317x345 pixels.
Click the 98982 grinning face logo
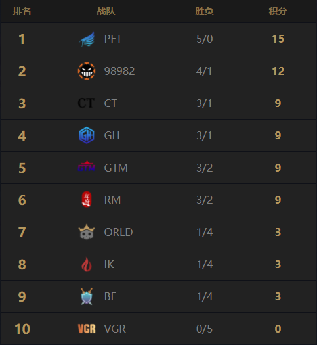pos(87,71)
